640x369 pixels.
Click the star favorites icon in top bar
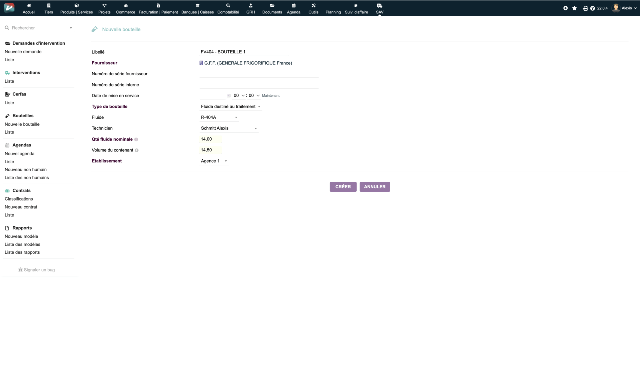[x=574, y=8]
